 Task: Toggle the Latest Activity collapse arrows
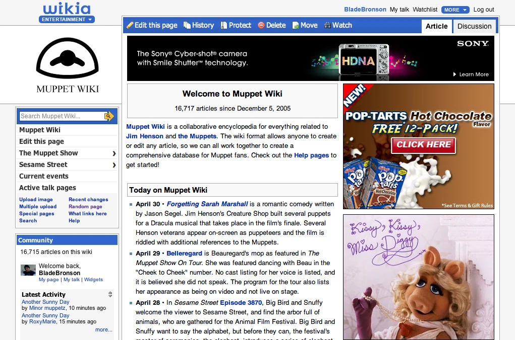110,294
